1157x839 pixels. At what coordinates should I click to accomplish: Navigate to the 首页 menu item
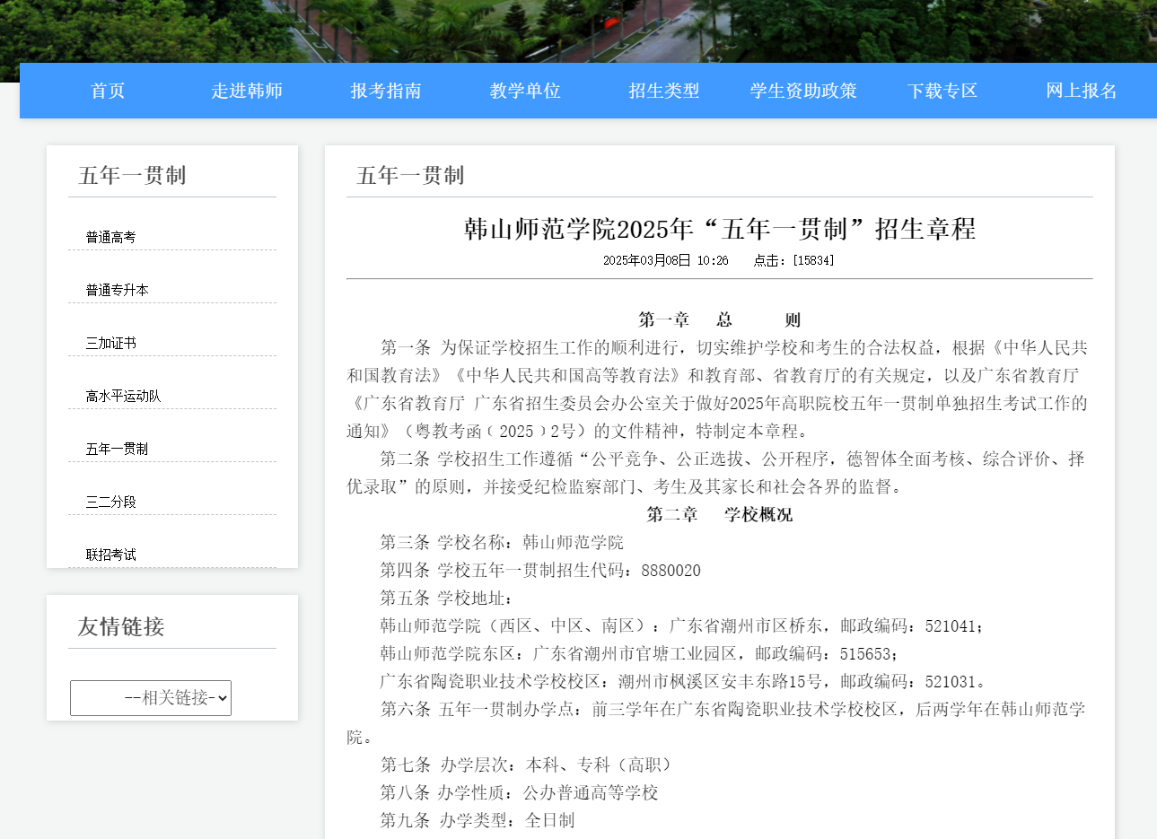(107, 90)
